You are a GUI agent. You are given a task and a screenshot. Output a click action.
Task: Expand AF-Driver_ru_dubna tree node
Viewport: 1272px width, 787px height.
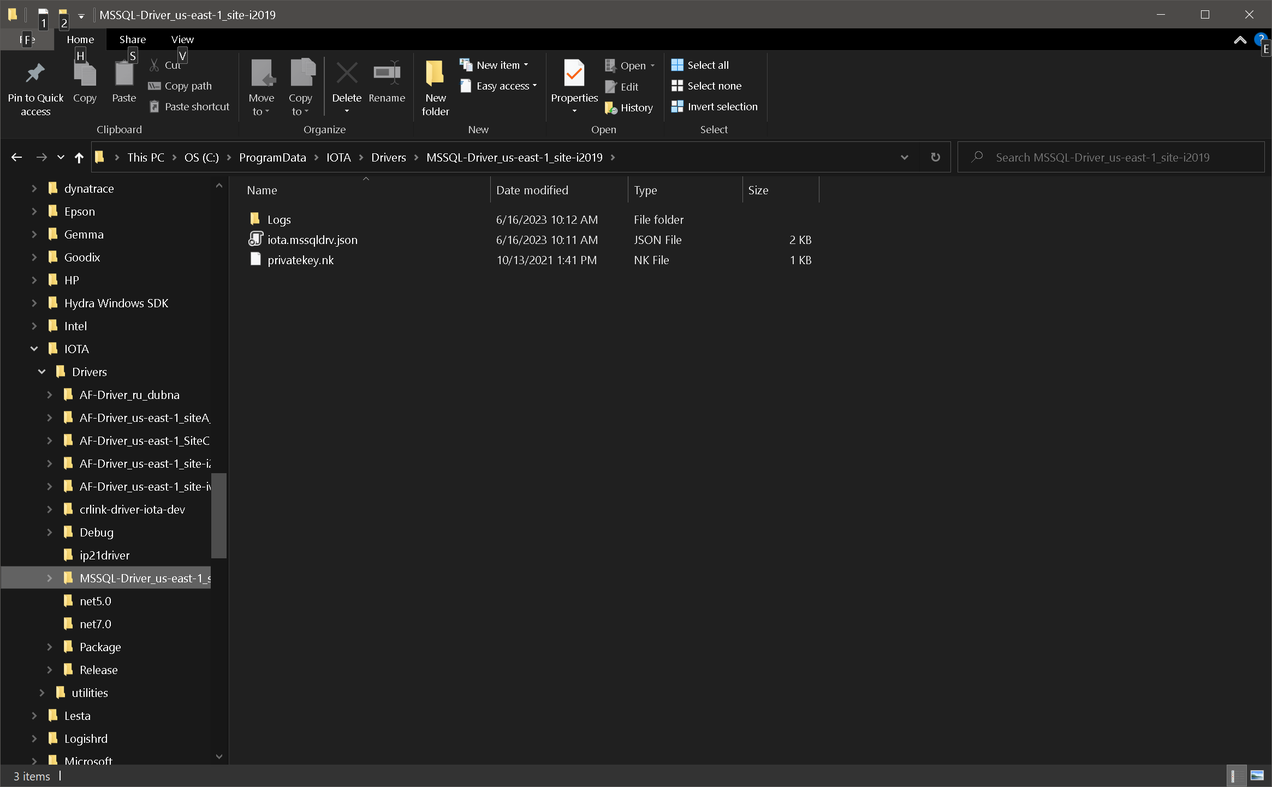coord(49,395)
